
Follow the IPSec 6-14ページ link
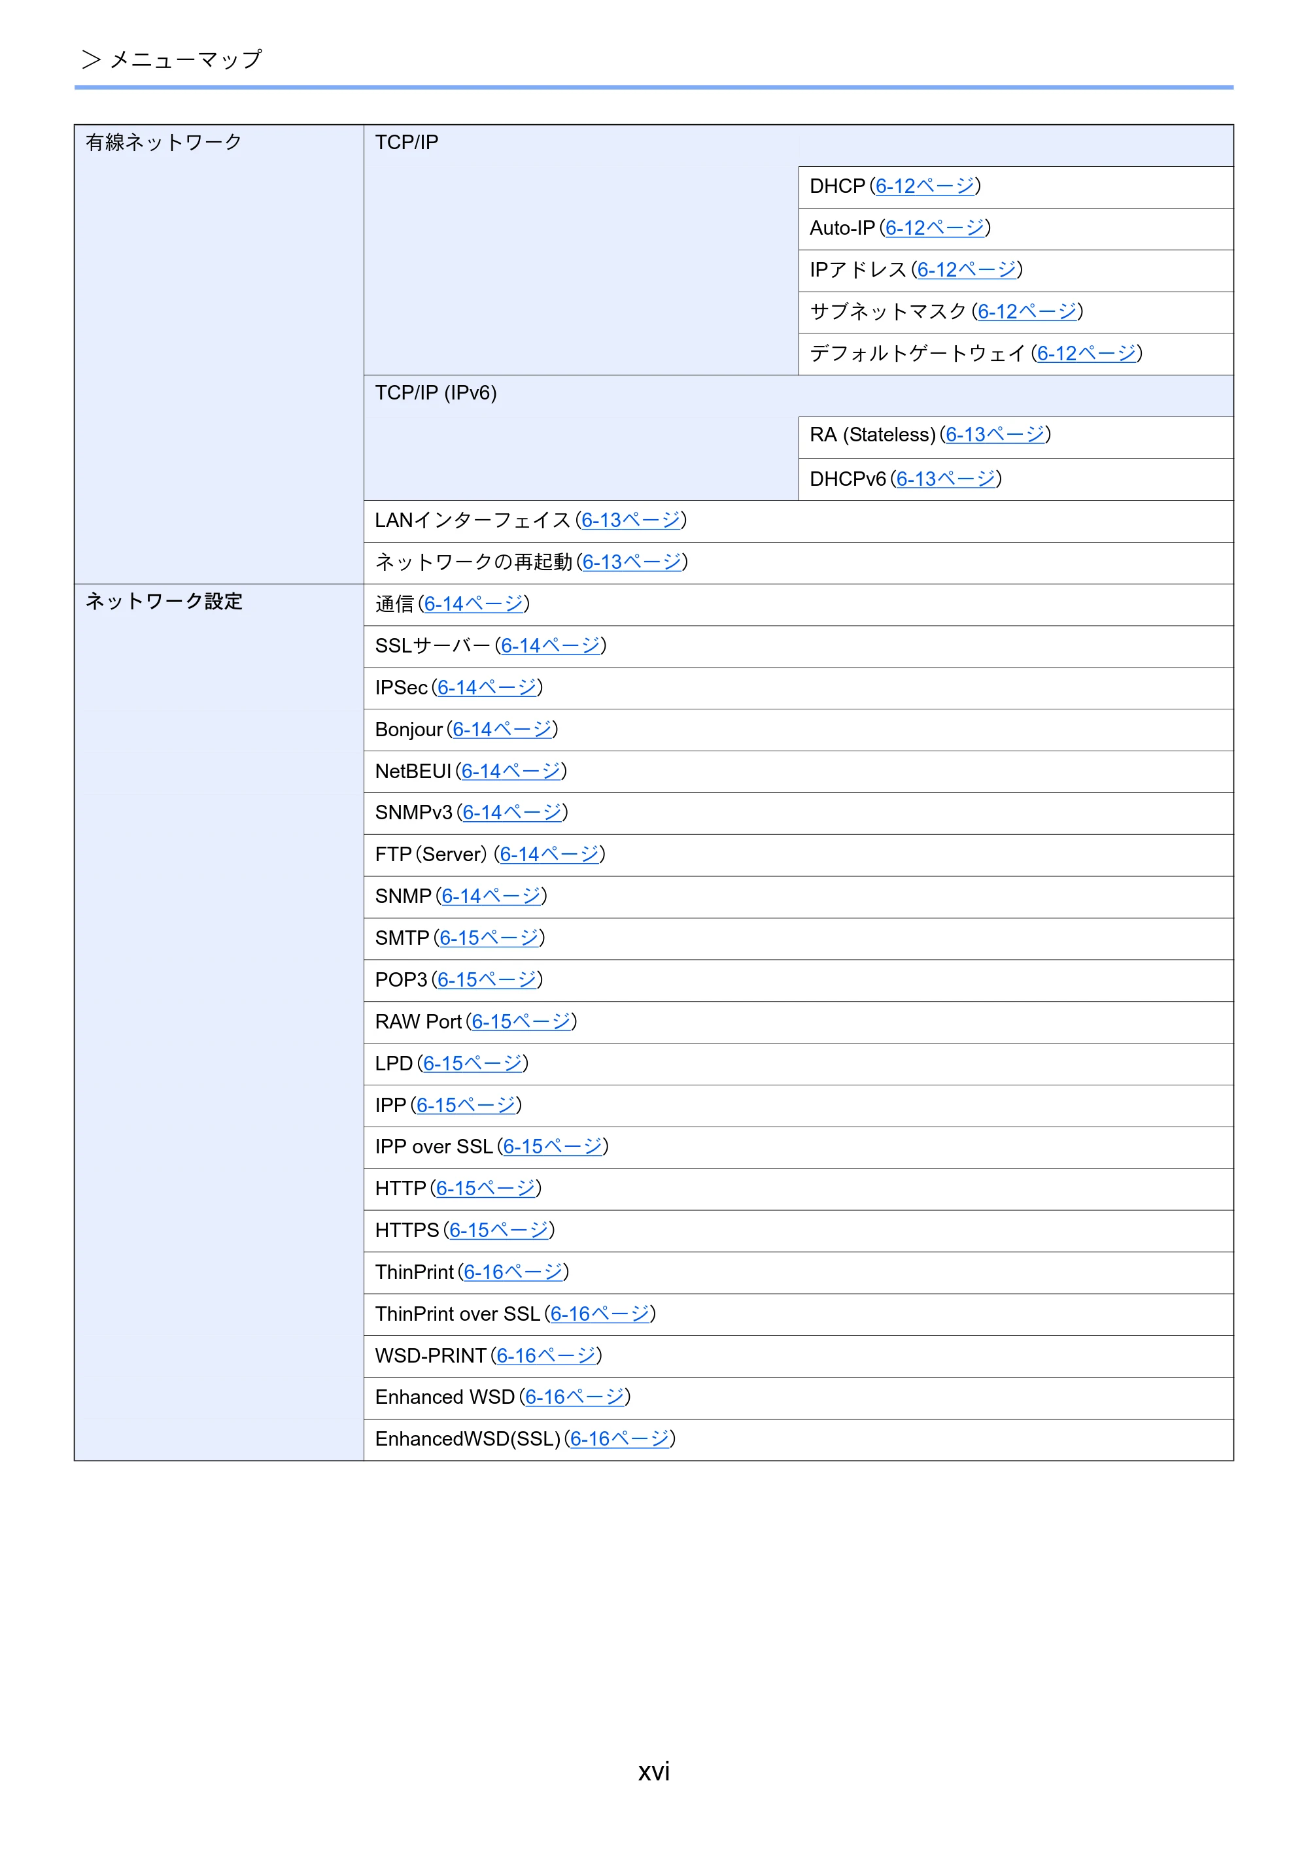(487, 688)
